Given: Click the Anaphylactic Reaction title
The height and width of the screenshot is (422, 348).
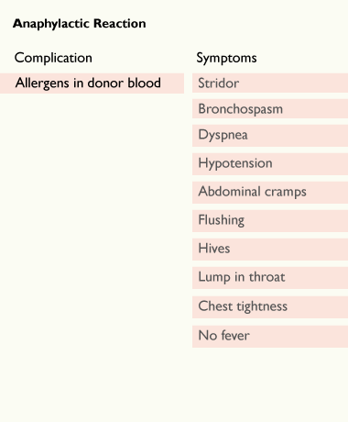Looking at the screenshot, I should [80, 24].
